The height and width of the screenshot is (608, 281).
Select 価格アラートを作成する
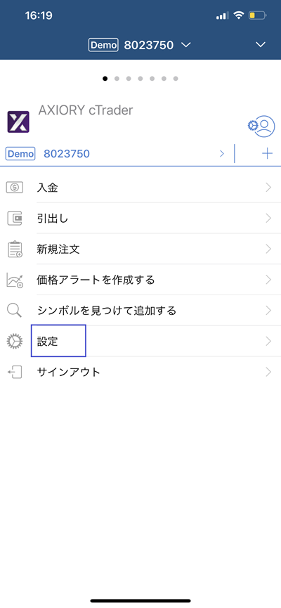click(140, 280)
